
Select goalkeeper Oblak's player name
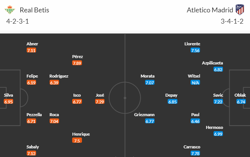point(240,95)
